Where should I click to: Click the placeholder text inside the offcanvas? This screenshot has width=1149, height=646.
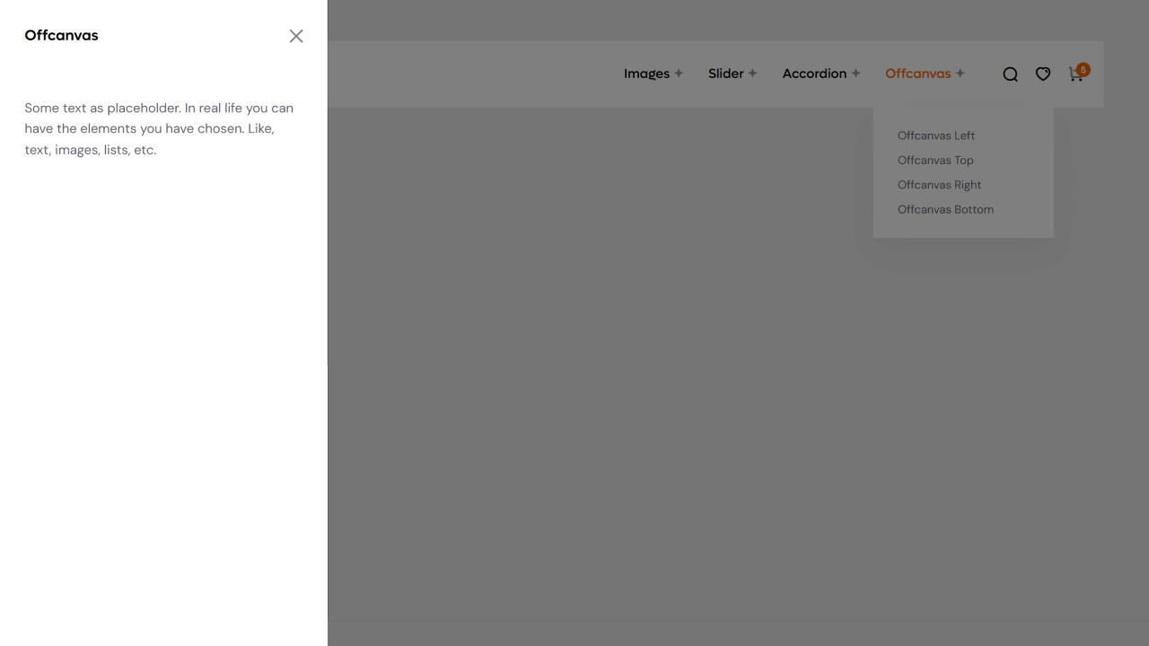click(x=159, y=128)
